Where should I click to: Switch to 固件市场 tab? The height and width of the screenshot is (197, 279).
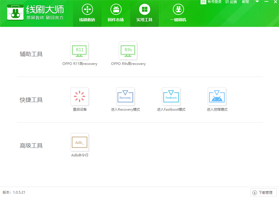coord(116,14)
